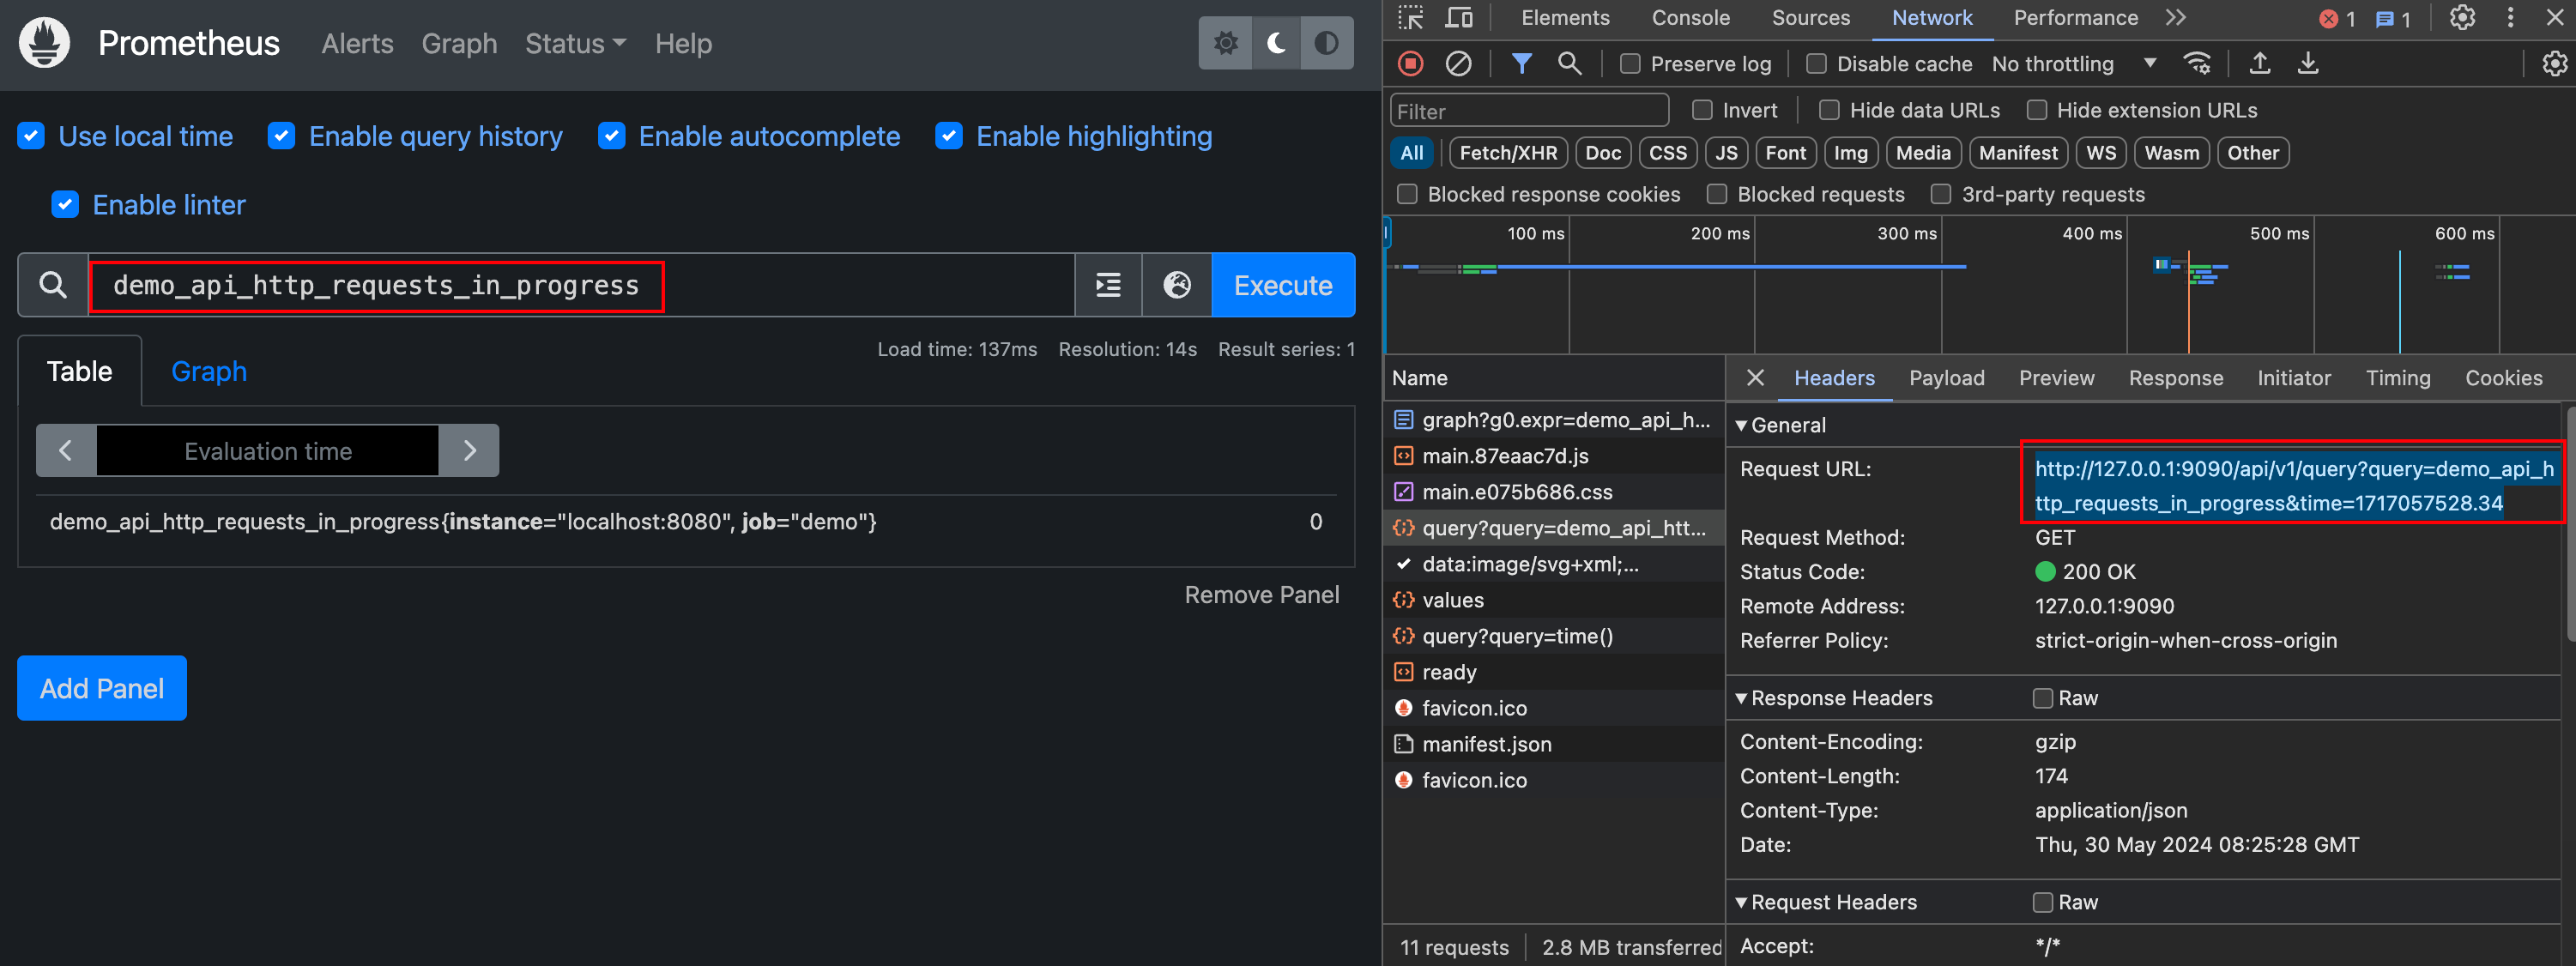Open the metrics explorer globe icon
This screenshot has width=2576, height=966.
1177,285
